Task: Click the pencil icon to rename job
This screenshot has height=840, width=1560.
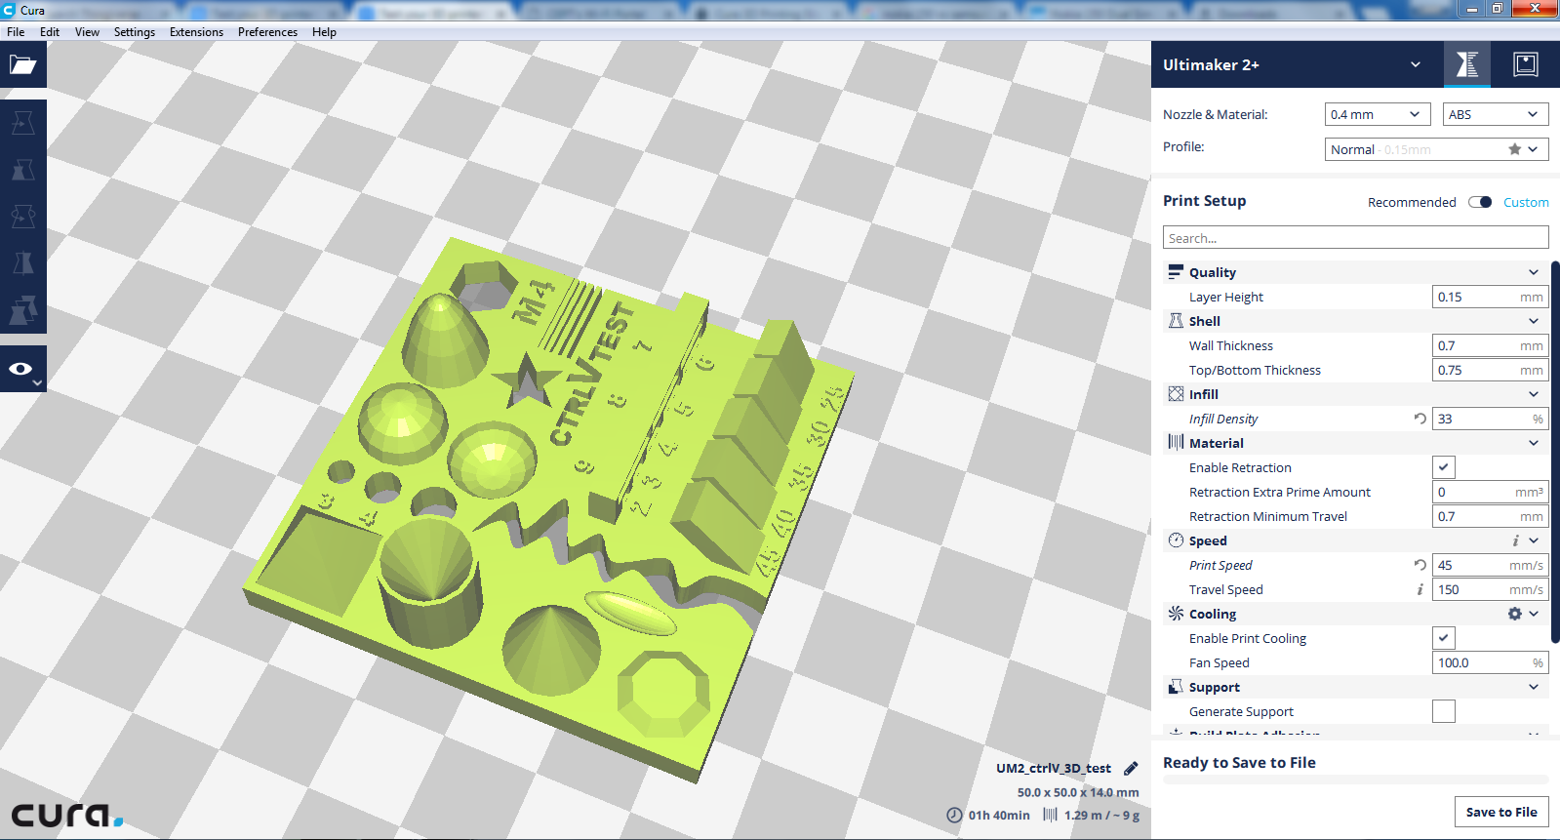Action: click(1131, 769)
